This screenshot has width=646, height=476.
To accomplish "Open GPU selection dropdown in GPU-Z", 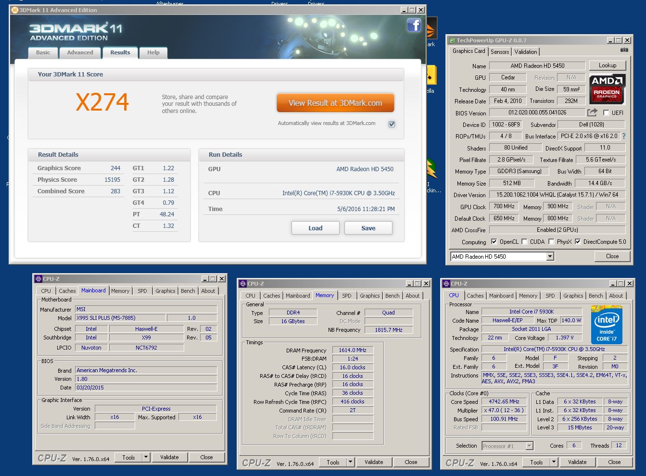I will (x=550, y=257).
